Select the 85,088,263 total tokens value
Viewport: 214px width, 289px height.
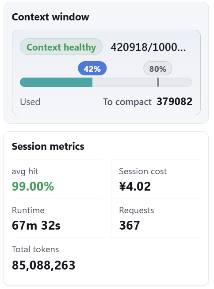(44, 265)
